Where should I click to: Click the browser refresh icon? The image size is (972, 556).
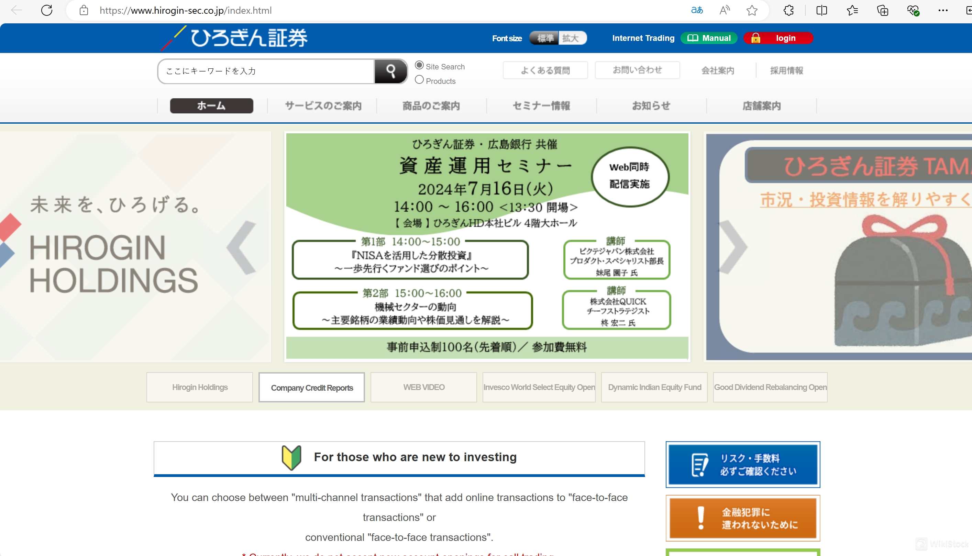tap(47, 10)
